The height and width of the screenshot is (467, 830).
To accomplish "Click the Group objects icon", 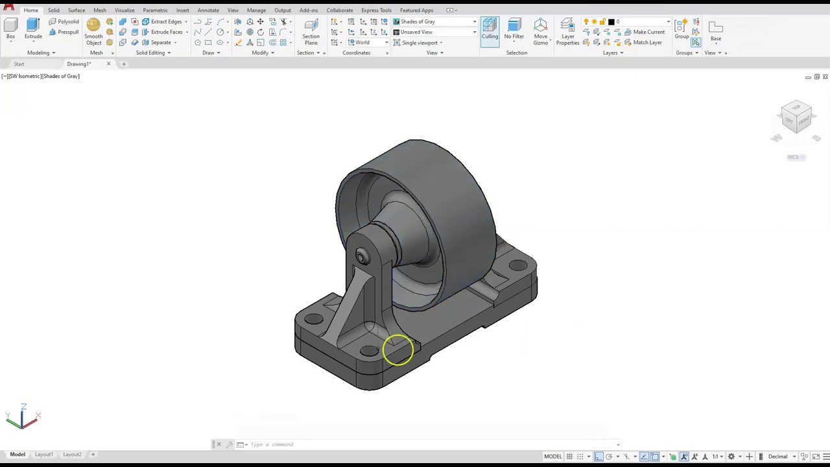I will click(x=682, y=29).
